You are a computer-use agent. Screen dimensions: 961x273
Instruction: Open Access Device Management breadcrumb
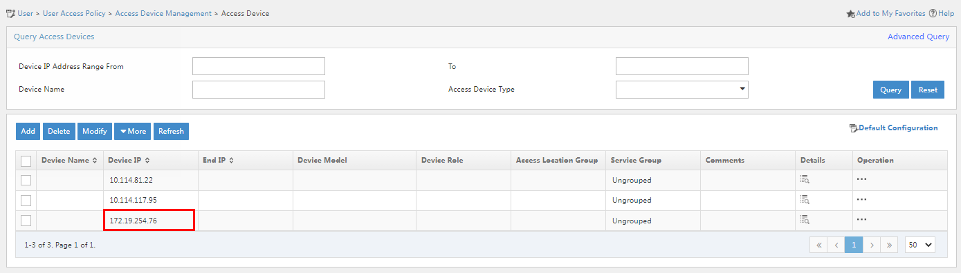[163, 13]
